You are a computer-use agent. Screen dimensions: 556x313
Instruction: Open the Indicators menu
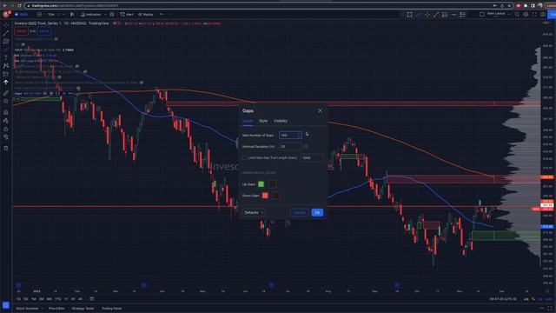(90, 15)
